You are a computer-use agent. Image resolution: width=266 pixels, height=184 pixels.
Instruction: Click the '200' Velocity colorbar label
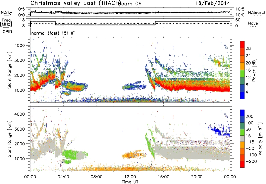coord(250,116)
